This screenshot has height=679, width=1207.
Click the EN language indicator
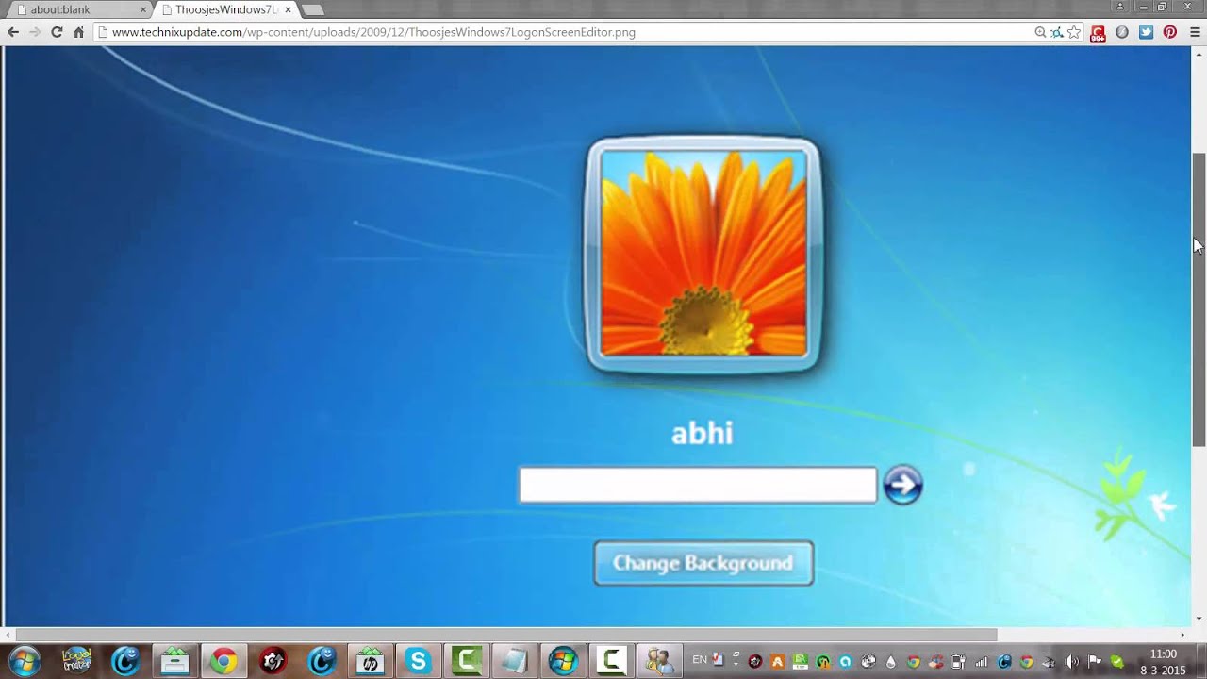pyautogui.click(x=700, y=660)
